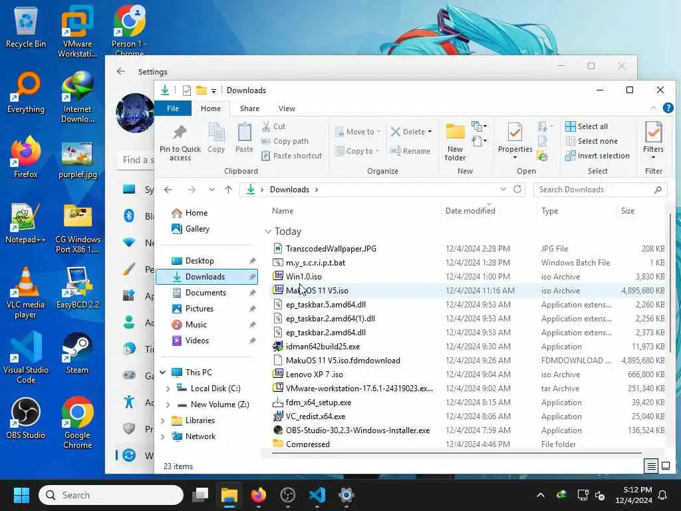681x511 pixels.
Task: Show hidden system tray icons chevron
Action: 540,495
